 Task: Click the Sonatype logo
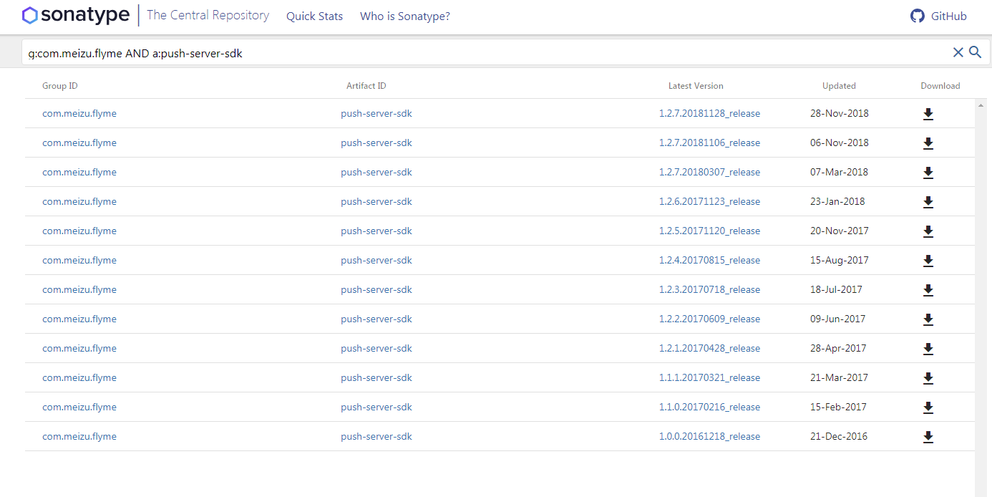pyautogui.click(x=76, y=16)
